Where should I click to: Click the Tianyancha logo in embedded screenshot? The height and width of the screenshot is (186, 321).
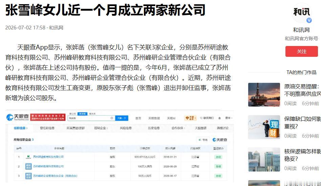(x=18, y=117)
